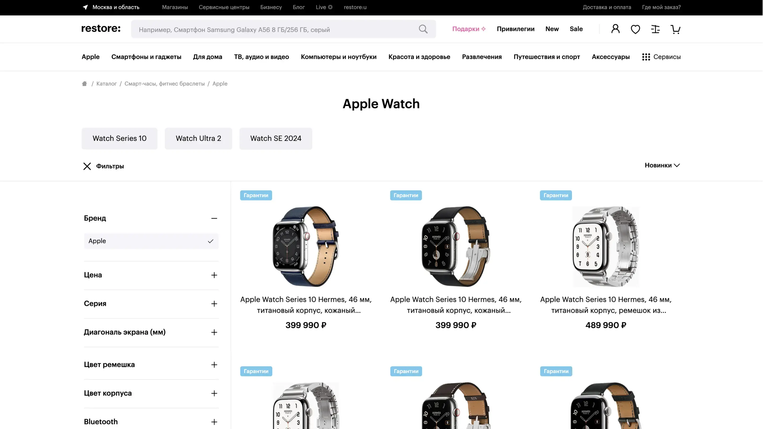
Task: Select the Watch Ultra 2 button
Action: coord(198,138)
